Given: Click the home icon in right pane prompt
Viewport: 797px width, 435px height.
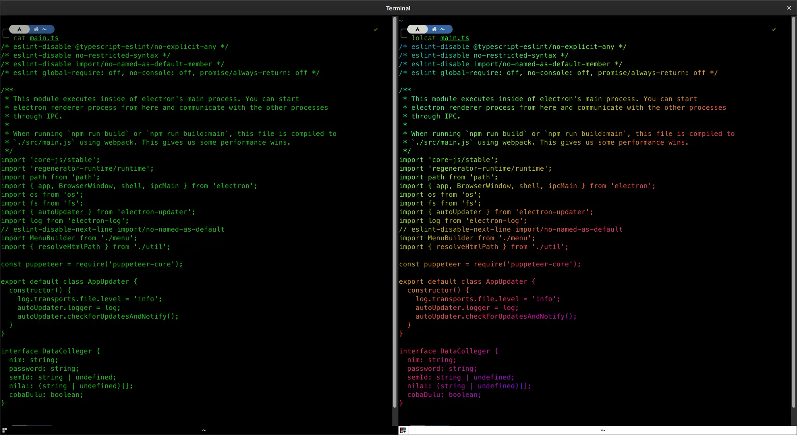Looking at the screenshot, I should click(434, 29).
